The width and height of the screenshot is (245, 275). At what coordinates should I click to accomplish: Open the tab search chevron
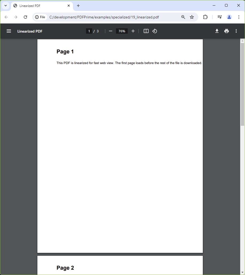[x=5, y=6]
